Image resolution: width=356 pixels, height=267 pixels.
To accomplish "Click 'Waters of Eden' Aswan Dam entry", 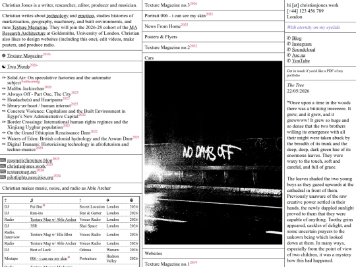I will tap(69, 138).
